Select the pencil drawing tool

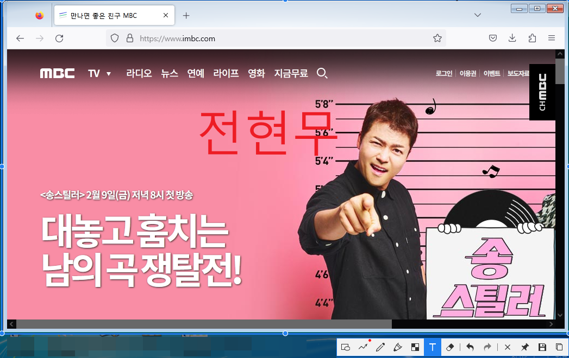pos(380,347)
